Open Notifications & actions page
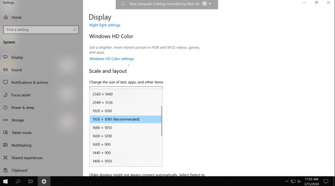 (x=30, y=82)
